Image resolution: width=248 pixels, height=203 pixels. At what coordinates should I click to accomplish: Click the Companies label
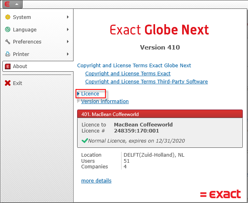point(95,167)
